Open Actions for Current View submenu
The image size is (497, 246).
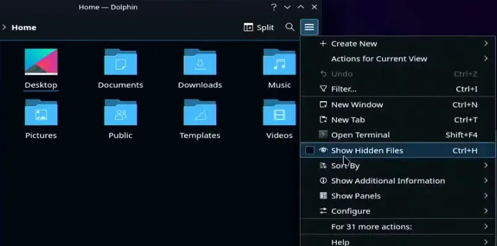coord(398,59)
